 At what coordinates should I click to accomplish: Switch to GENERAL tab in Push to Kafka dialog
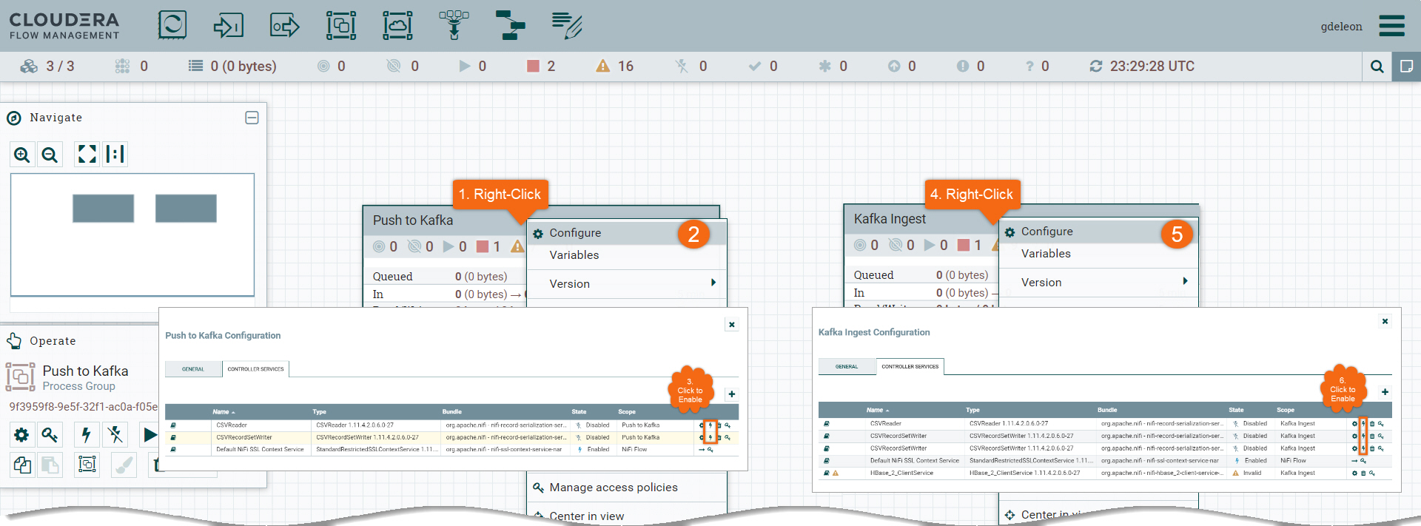pos(193,369)
